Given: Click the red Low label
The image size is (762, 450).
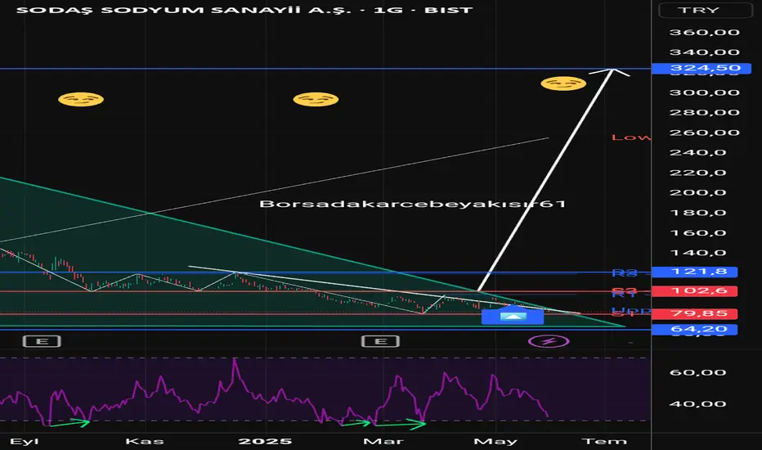Looking at the screenshot, I should (631, 137).
